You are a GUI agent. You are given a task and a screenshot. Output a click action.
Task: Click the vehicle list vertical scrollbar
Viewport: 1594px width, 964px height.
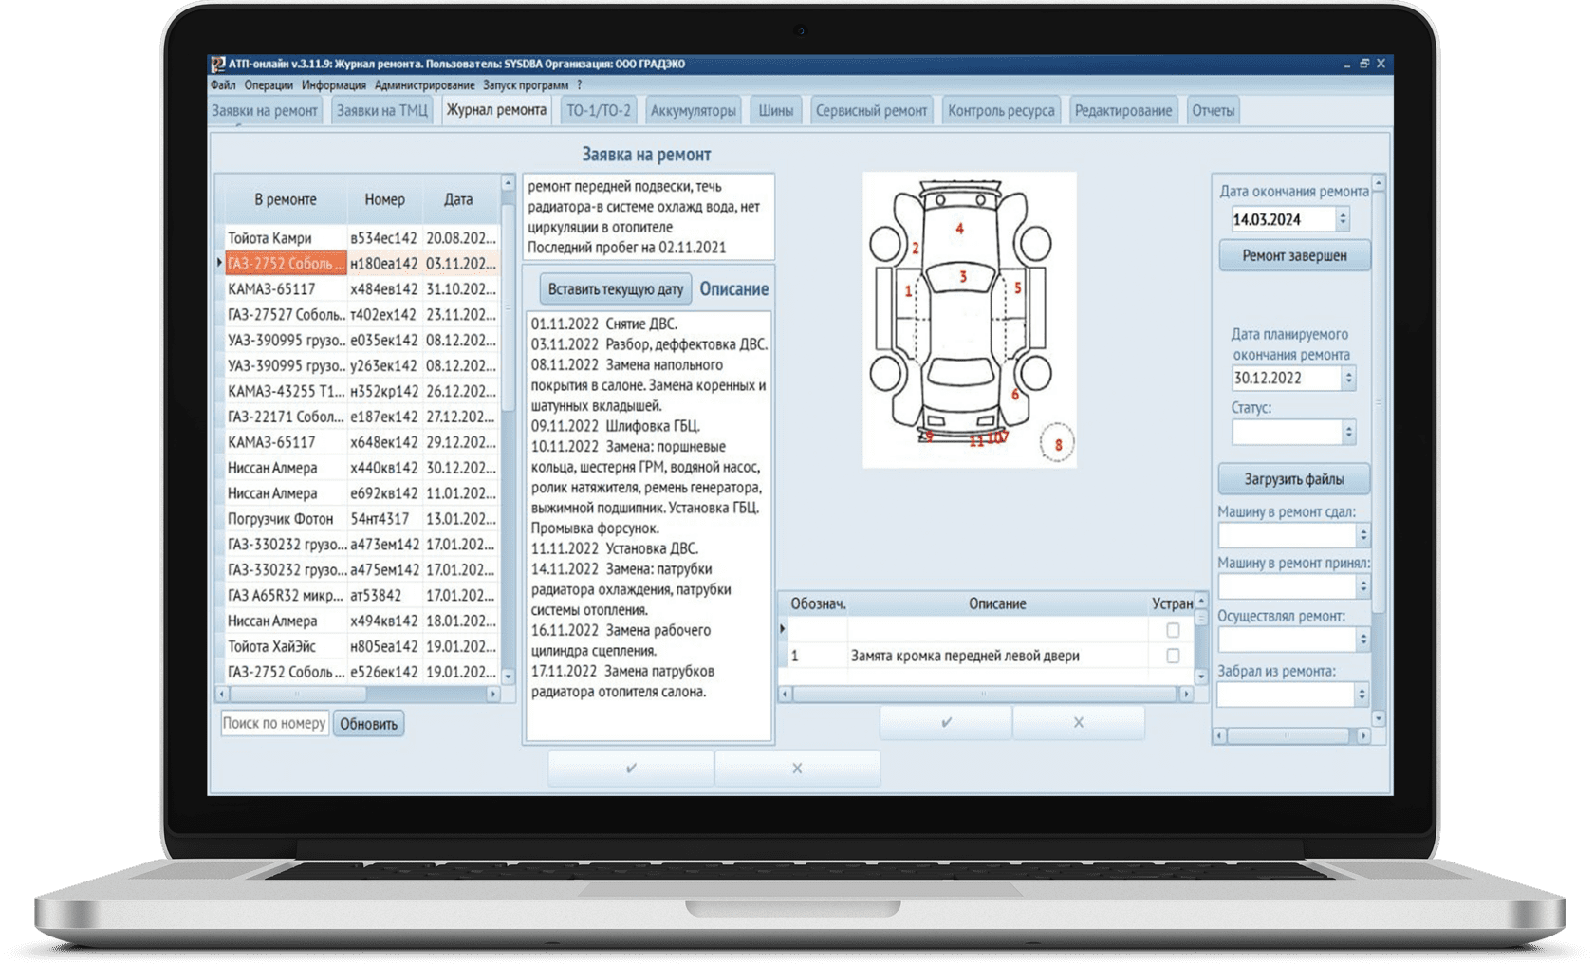(x=508, y=430)
